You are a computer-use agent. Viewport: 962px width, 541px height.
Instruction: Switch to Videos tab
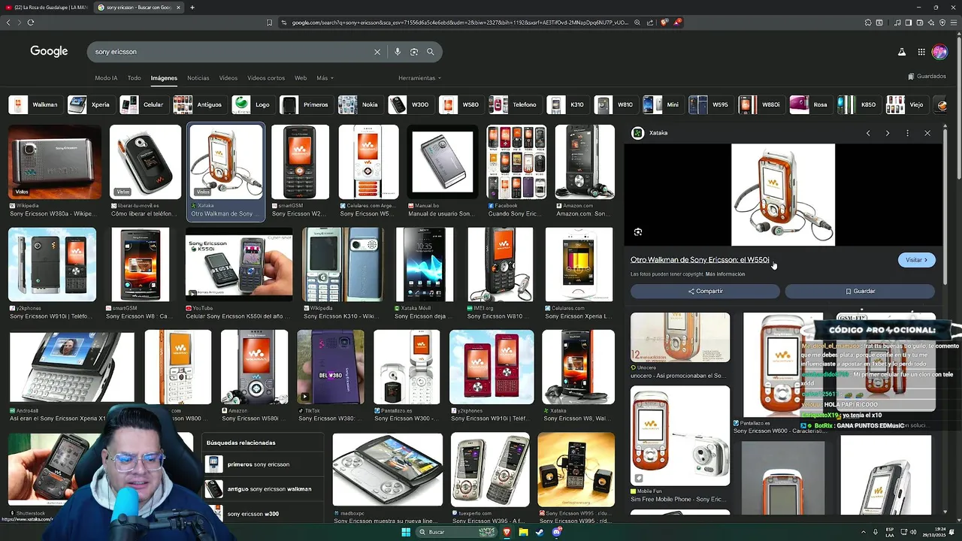[x=228, y=78]
